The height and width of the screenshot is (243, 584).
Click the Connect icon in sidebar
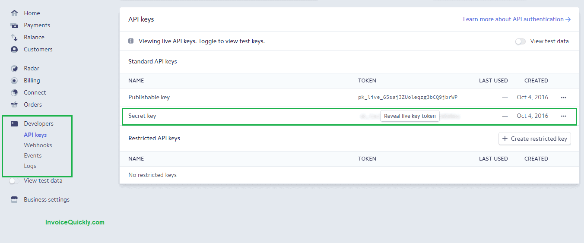14,92
